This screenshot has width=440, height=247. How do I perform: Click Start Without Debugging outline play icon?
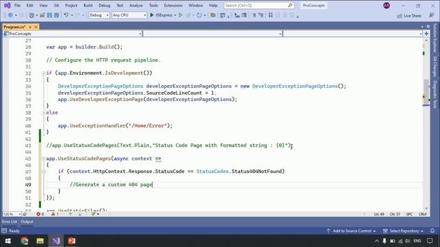click(x=180, y=15)
